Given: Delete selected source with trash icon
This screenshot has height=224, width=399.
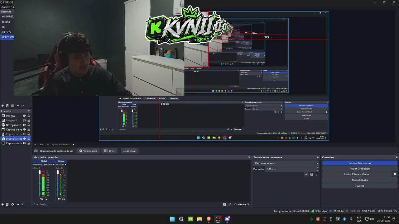Looking at the screenshot, I should (x=7, y=204).
